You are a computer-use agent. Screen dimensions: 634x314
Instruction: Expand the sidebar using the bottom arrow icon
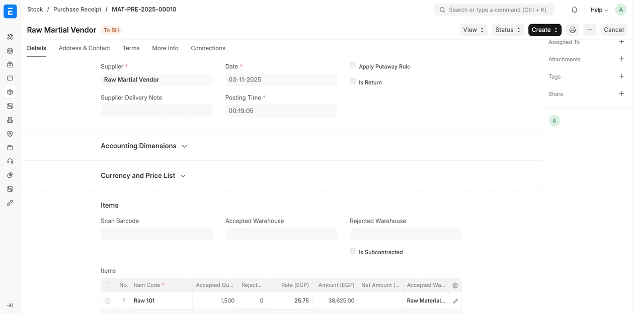(x=10, y=305)
